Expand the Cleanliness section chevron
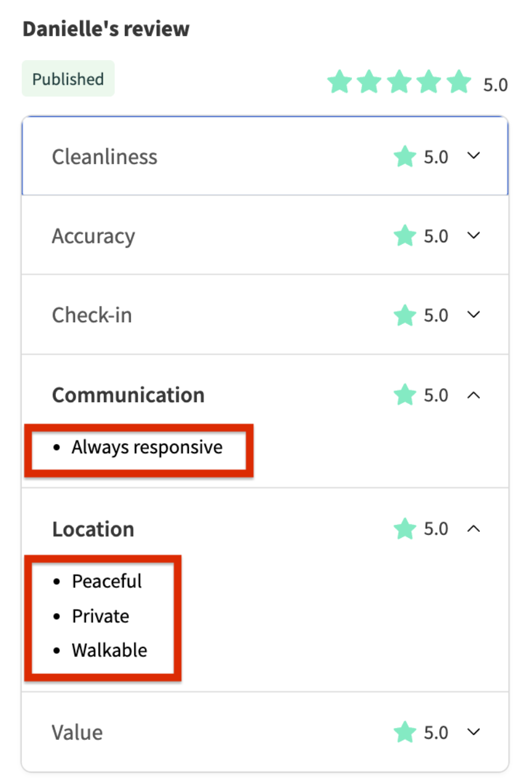The height and width of the screenshot is (779, 514). [474, 156]
